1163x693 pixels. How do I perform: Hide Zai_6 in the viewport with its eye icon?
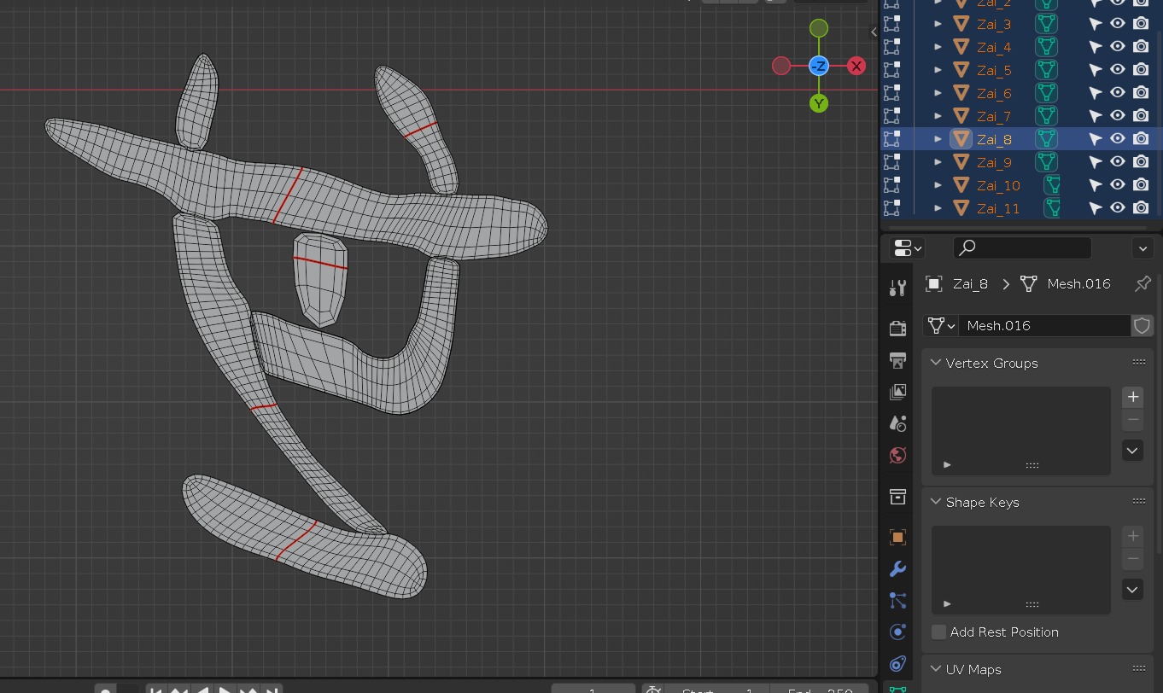1118,93
